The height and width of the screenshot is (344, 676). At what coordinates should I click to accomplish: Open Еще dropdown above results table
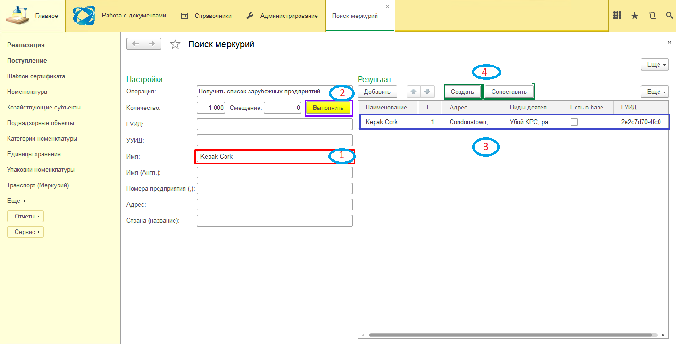click(x=654, y=92)
